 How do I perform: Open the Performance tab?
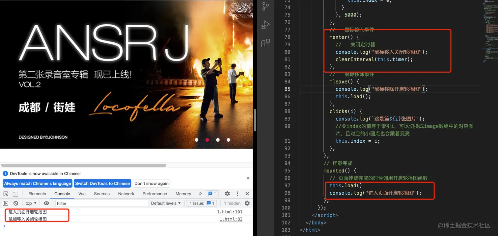(155, 194)
